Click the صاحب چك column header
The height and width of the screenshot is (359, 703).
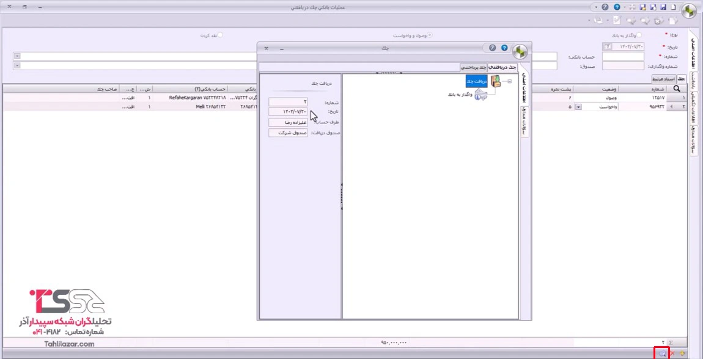pyautogui.click(x=61, y=89)
